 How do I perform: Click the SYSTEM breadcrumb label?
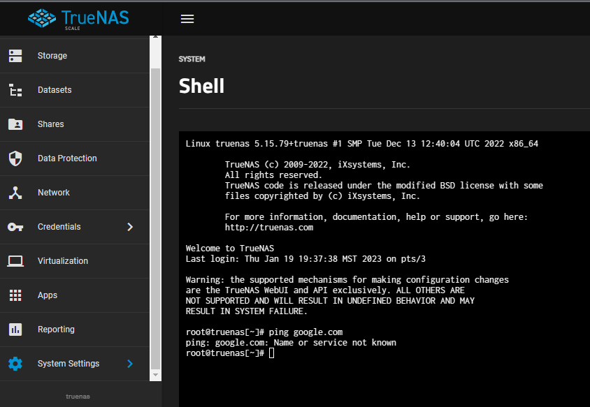pyautogui.click(x=192, y=59)
